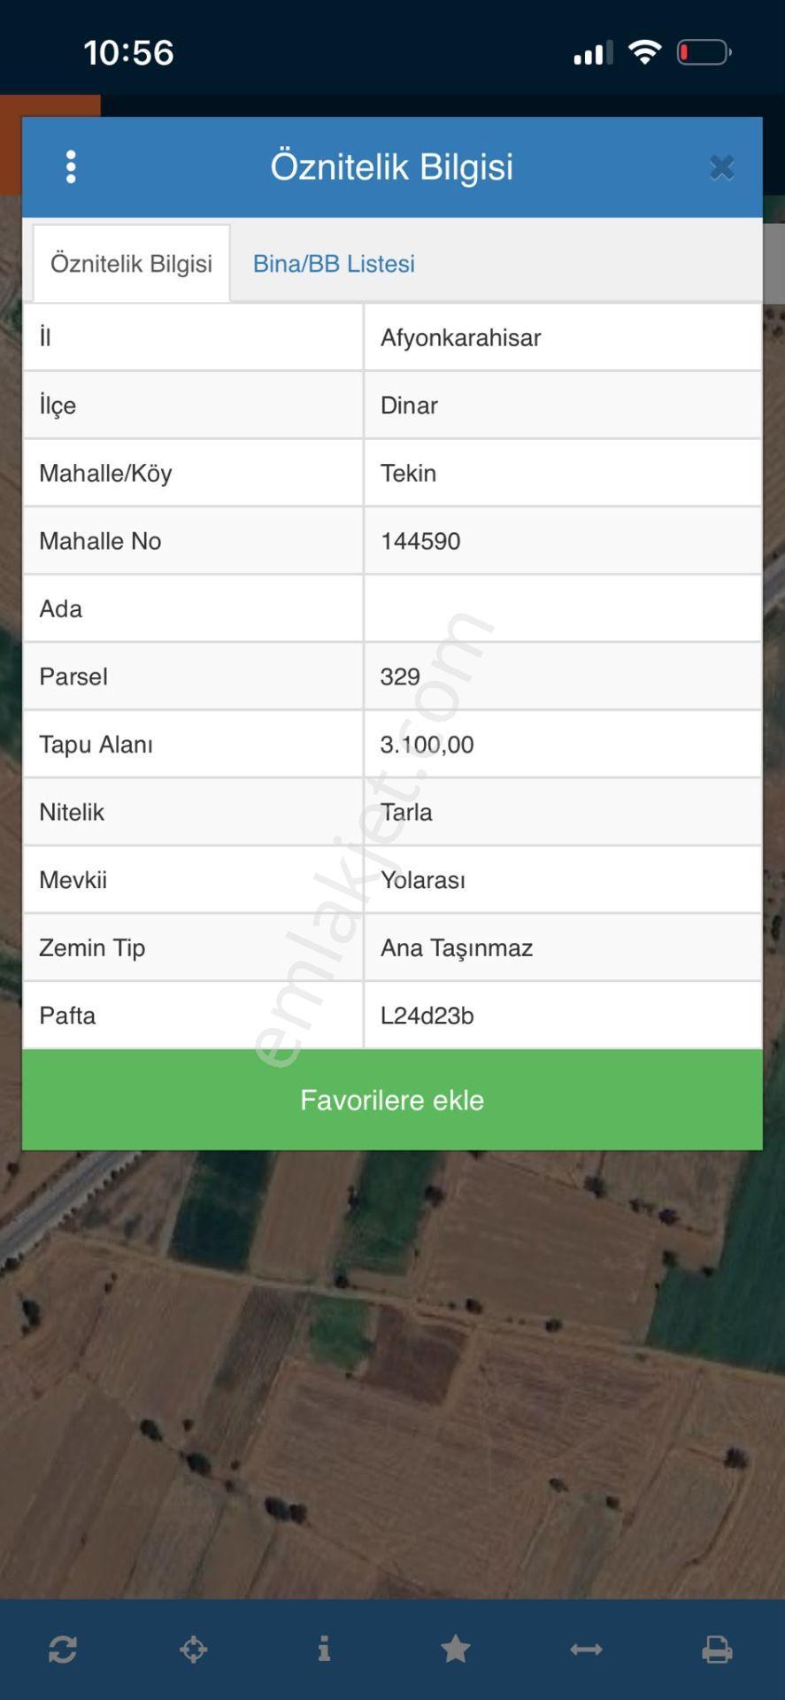Tap the battery indicator in status bar
The height and width of the screenshot is (1700, 785).
click(704, 52)
